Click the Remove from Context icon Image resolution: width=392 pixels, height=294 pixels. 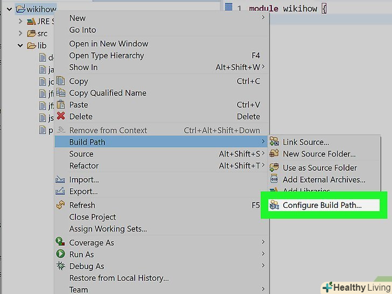[61, 130]
